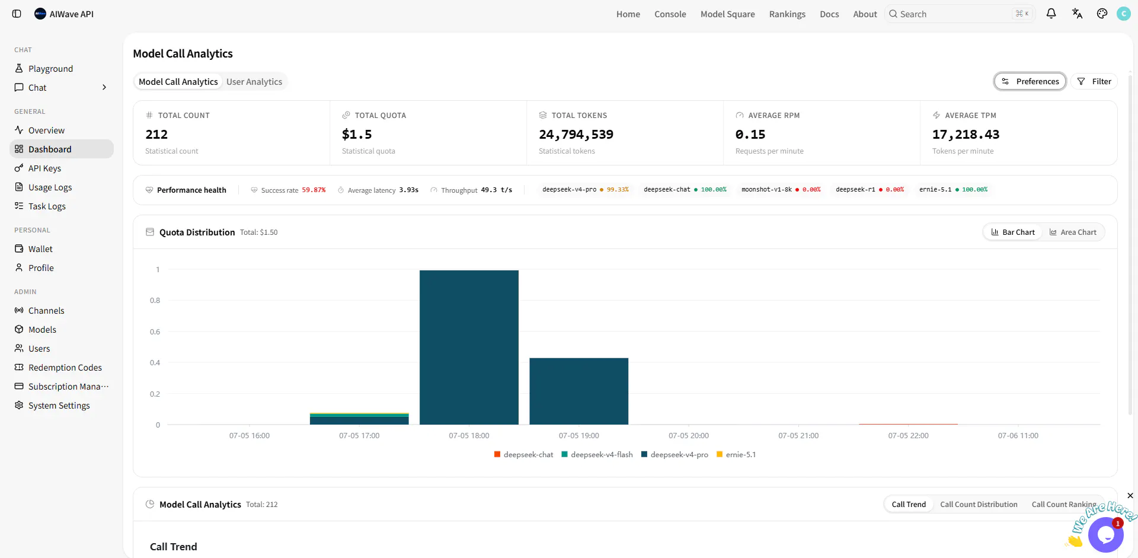The image size is (1138, 558).
Task: Open Models admin page
Action: tap(62, 330)
